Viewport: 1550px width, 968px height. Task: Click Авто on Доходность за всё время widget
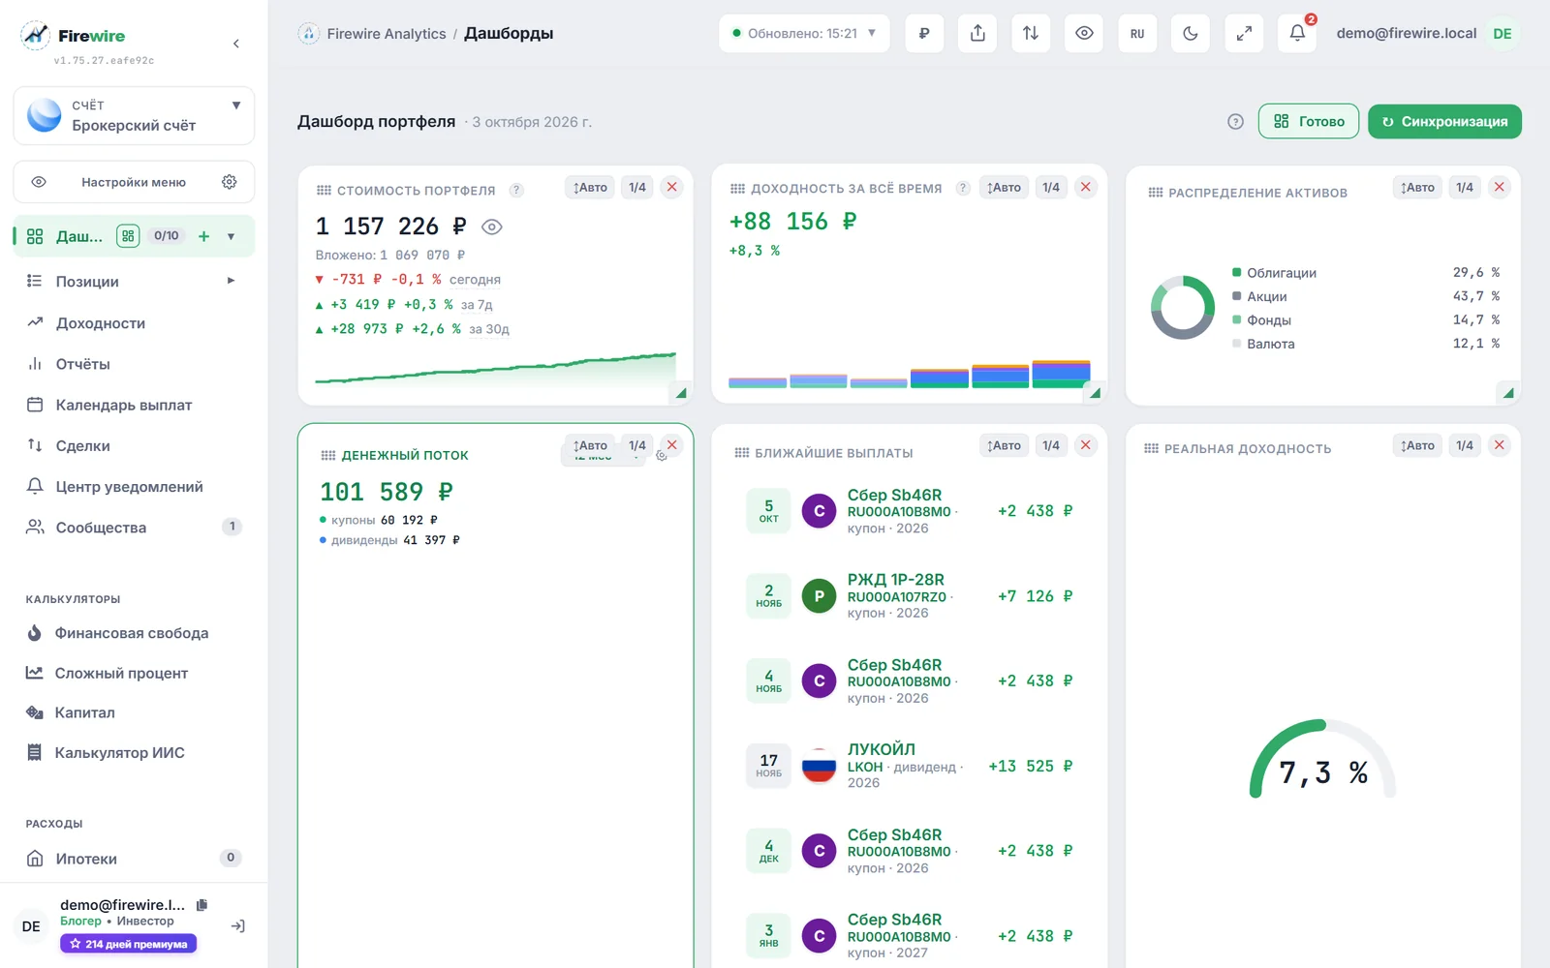pos(1004,188)
